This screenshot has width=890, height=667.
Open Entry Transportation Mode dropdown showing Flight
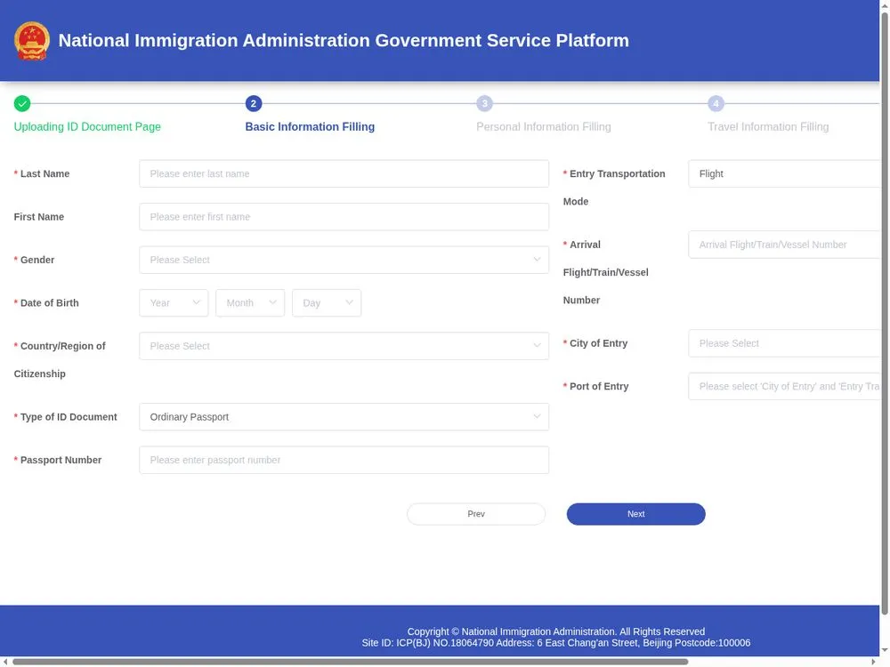784,173
